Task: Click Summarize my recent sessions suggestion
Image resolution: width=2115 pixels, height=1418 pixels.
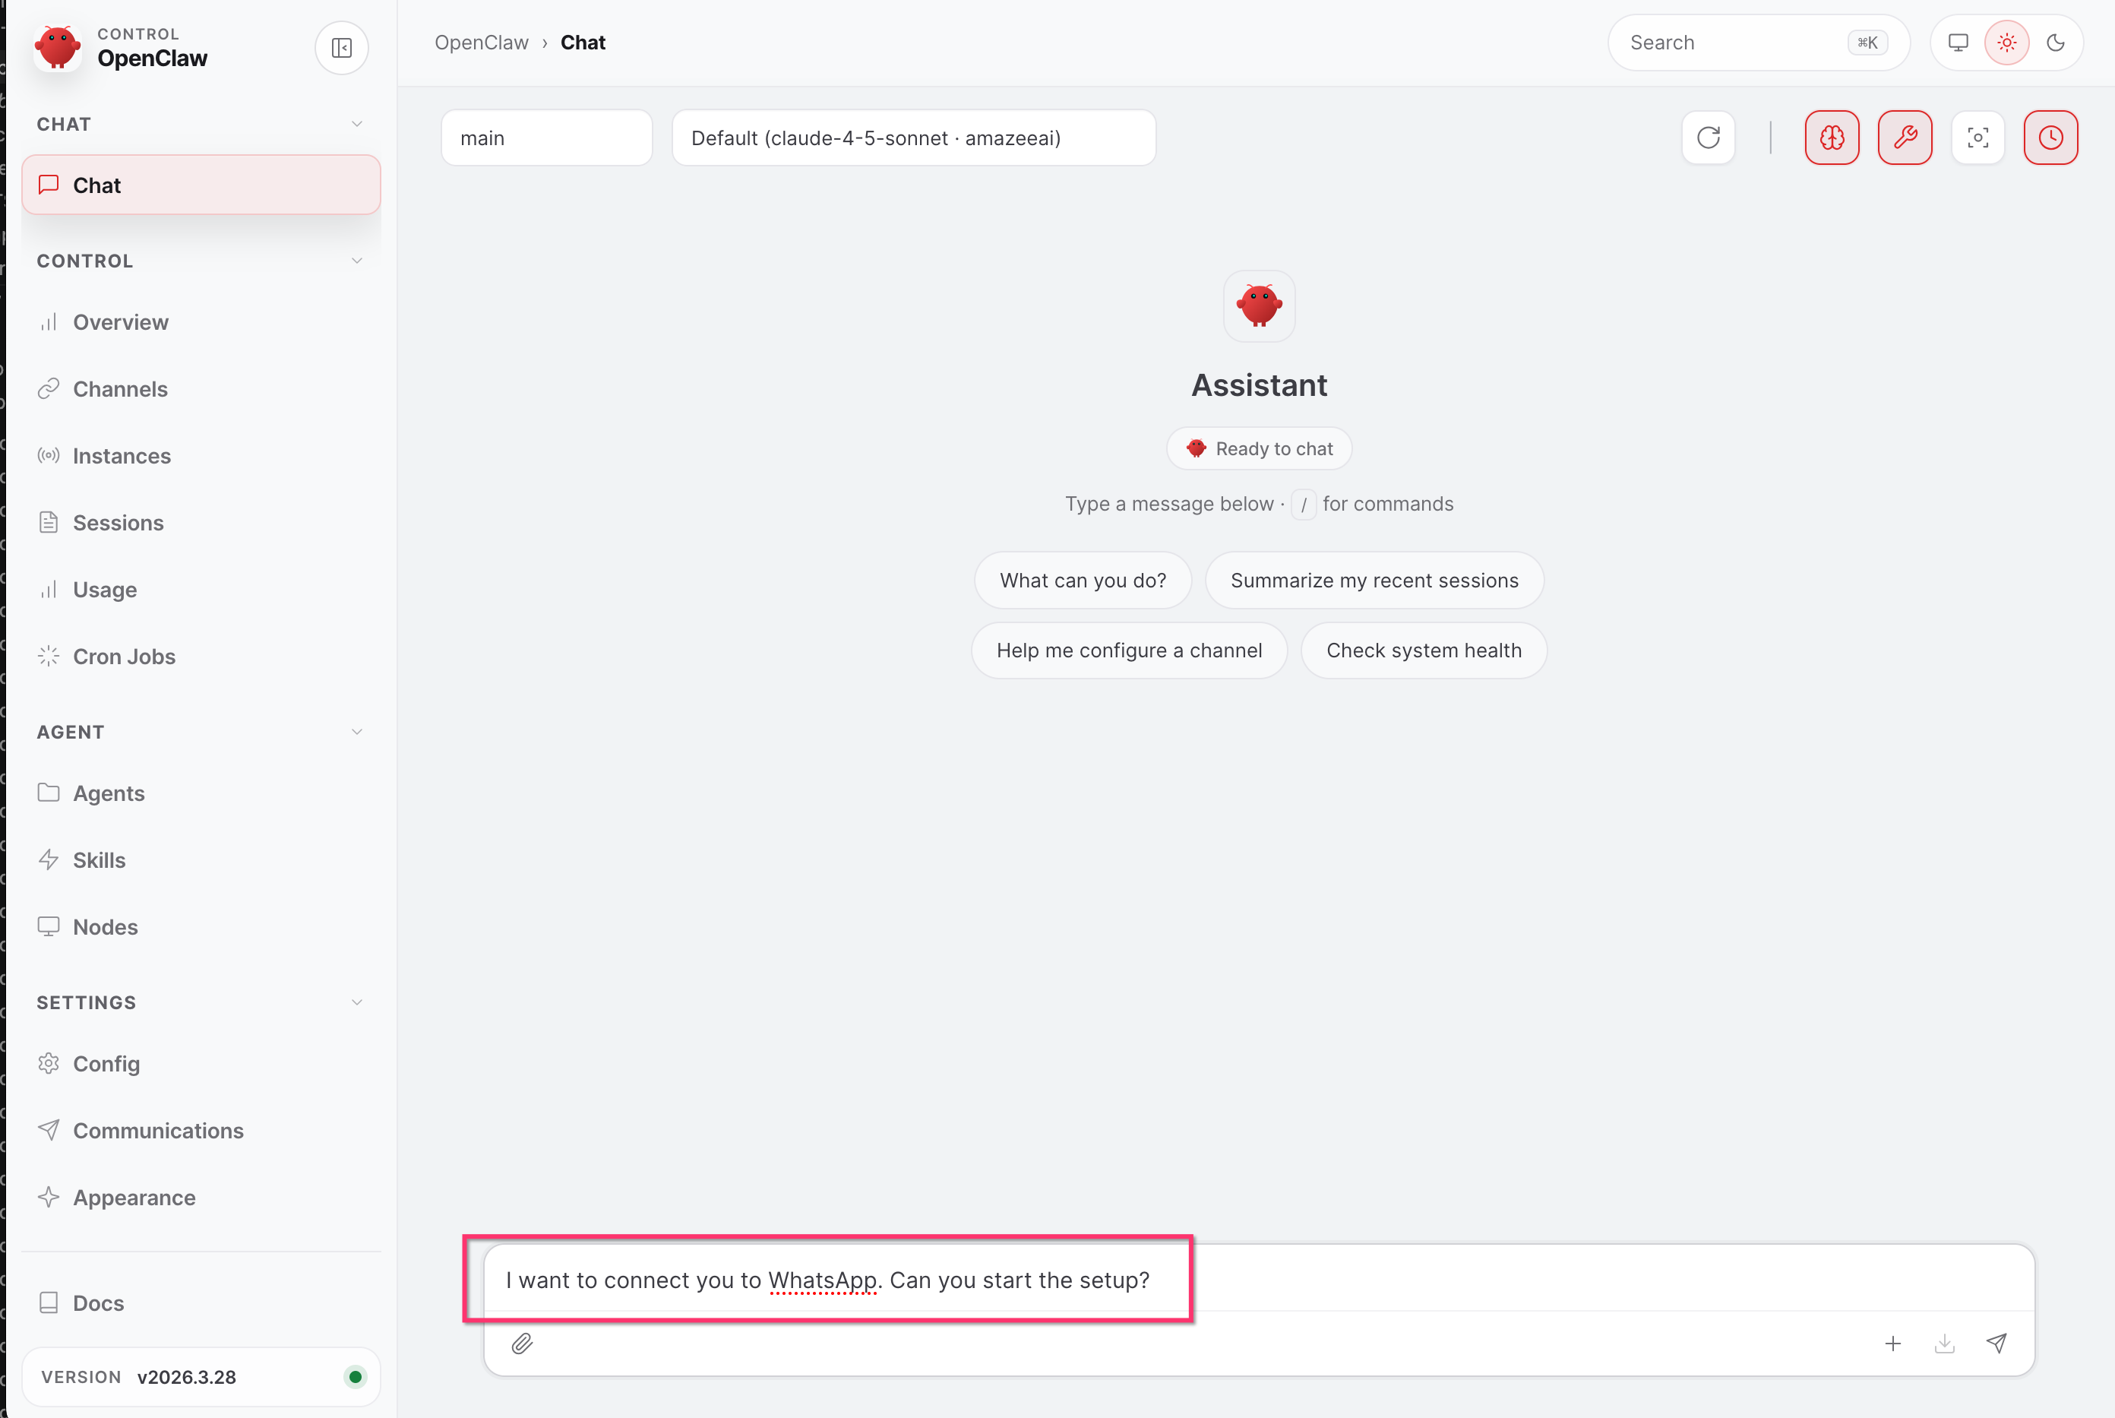Action: (1374, 581)
